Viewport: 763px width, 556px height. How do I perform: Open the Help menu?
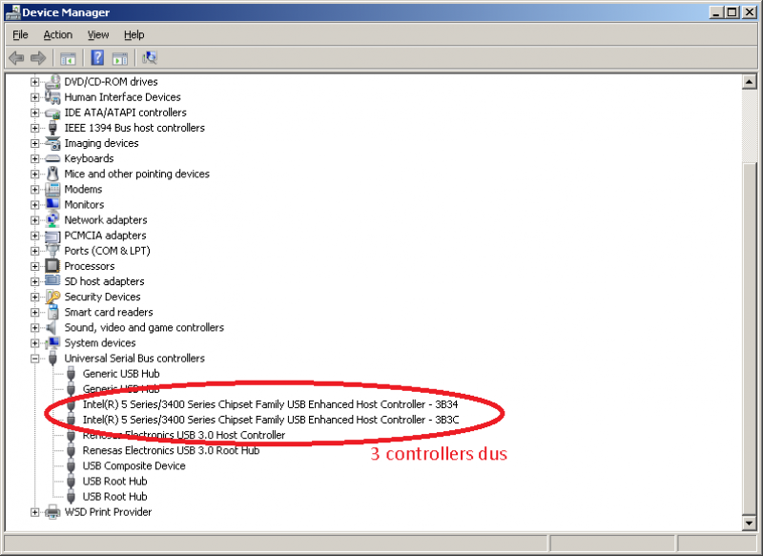pyautogui.click(x=134, y=35)
